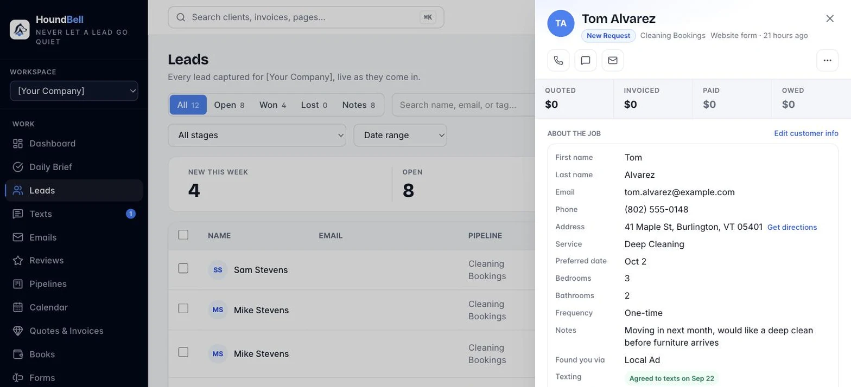This screenshot has height=387, width=851.
Task: Open Dashboard from the sidebar
Action: (x=74, y=144)
